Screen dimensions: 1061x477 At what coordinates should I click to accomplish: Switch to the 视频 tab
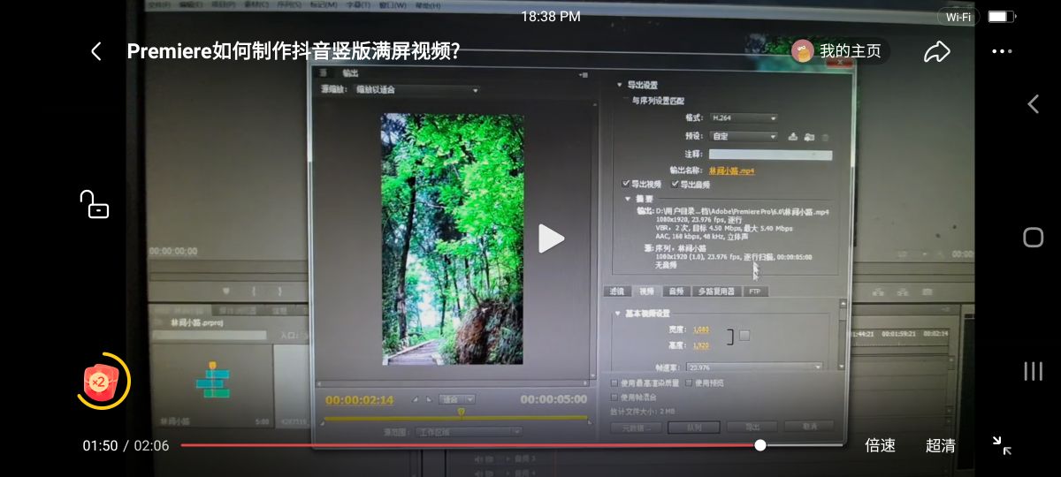click(x=646, y=291)
